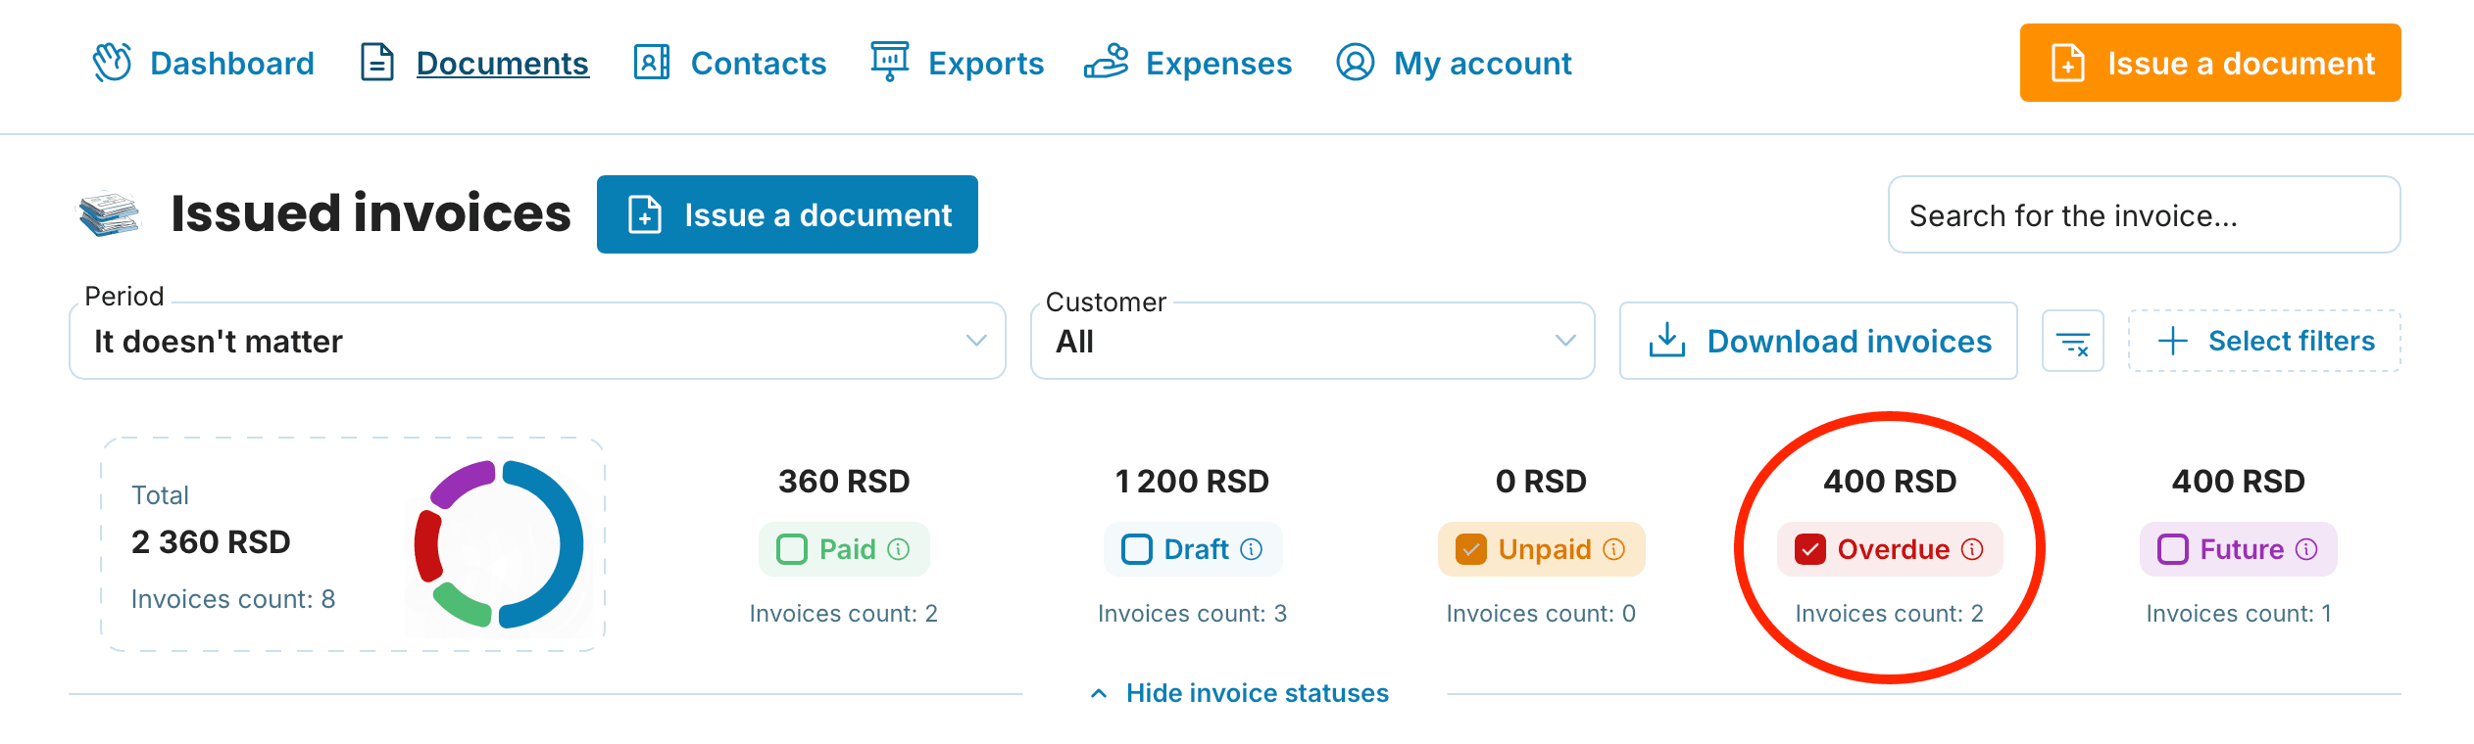Screen dimensions: 2474x744
Task: Open the Documents menu item
Action: [475, 63]
